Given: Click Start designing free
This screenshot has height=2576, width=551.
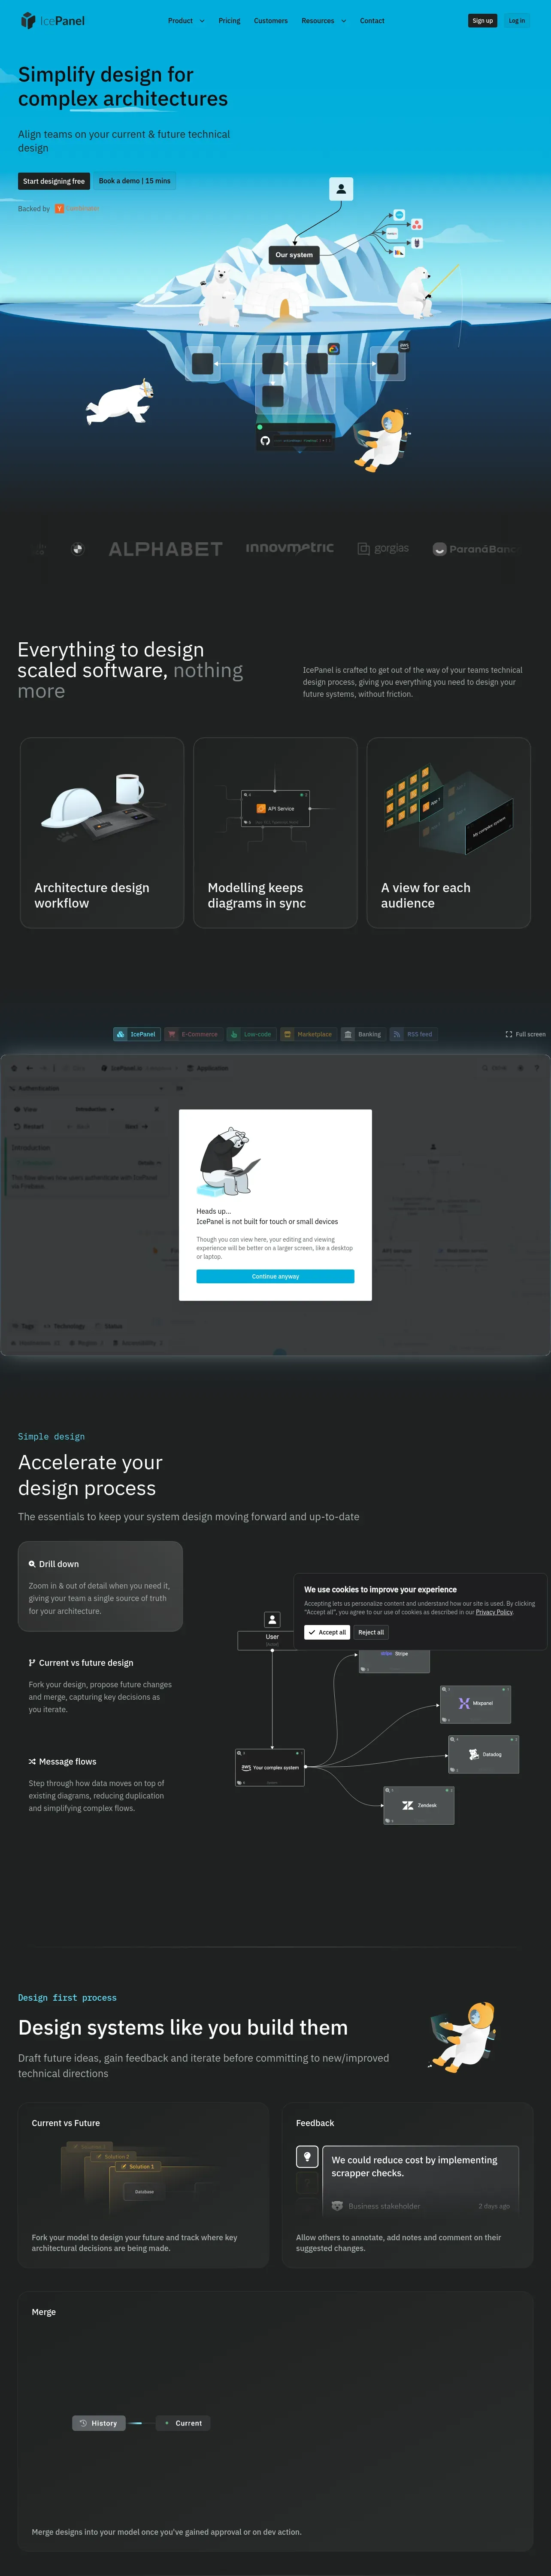Looking at the screenshot, I should click(54, 181).
